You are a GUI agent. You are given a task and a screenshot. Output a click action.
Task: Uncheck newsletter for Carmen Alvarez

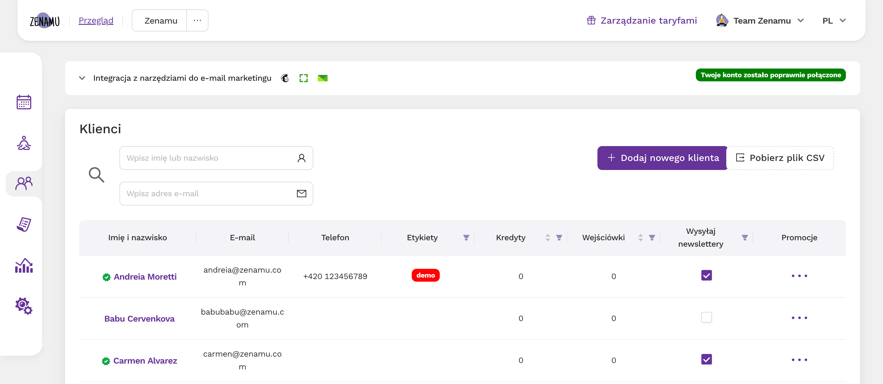pos(706,359)
